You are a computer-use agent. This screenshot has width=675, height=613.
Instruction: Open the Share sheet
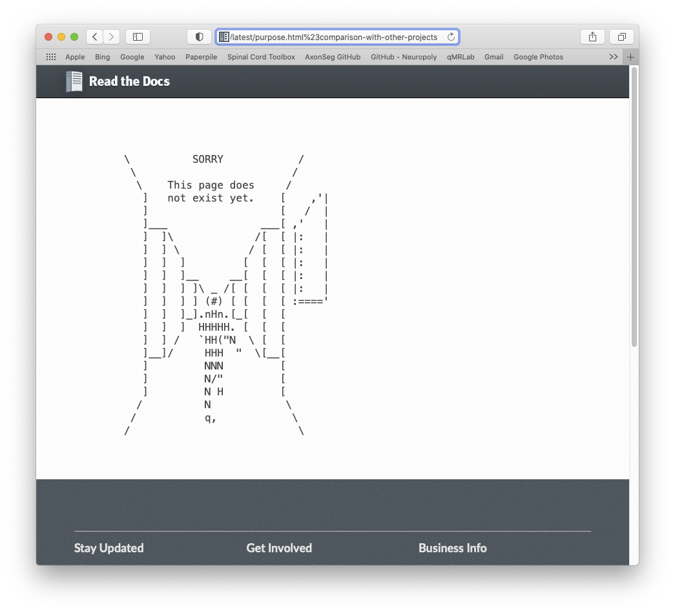[x=592, y=37]
